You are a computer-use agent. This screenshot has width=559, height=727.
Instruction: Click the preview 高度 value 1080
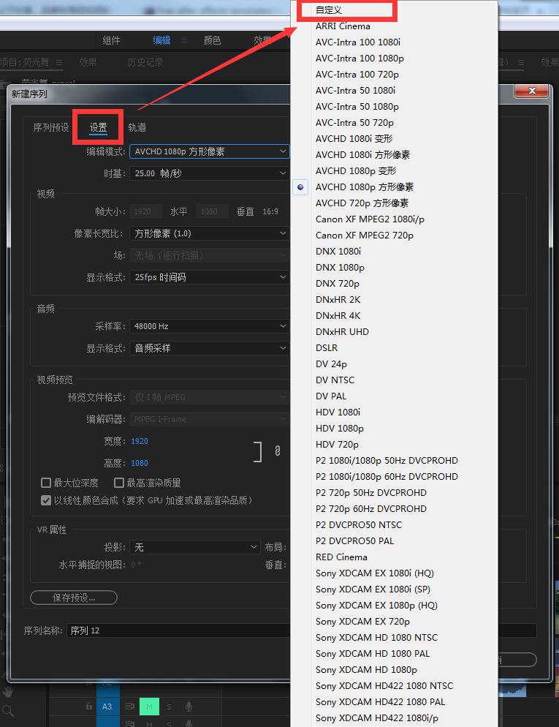tap(140, 463)
